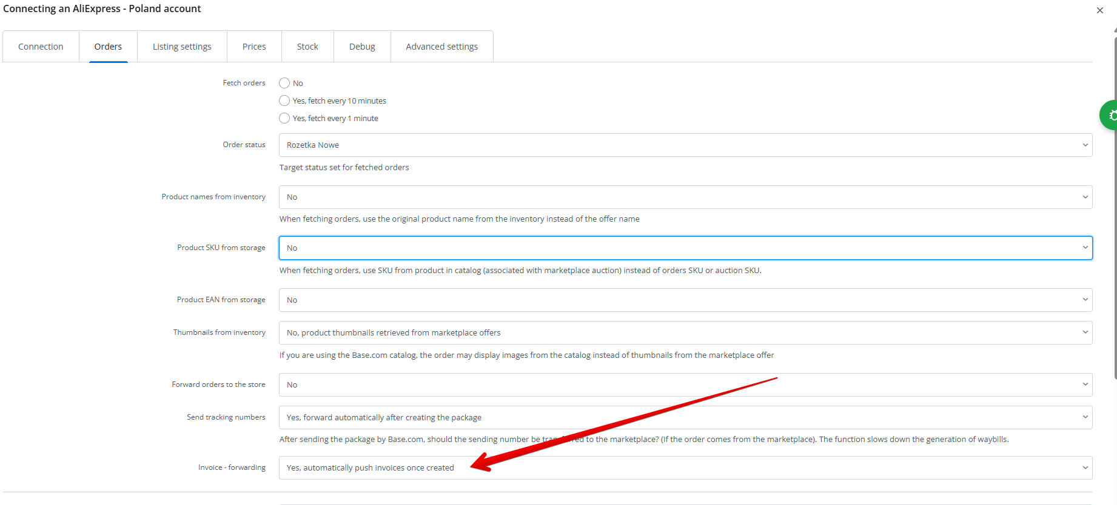Open Product SKU from storage dropdown
The height and width of the screenshot is (505, 1117).
point(685,248)
